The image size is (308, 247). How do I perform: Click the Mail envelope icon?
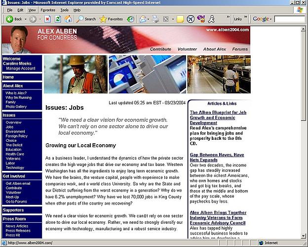point(142,19)
